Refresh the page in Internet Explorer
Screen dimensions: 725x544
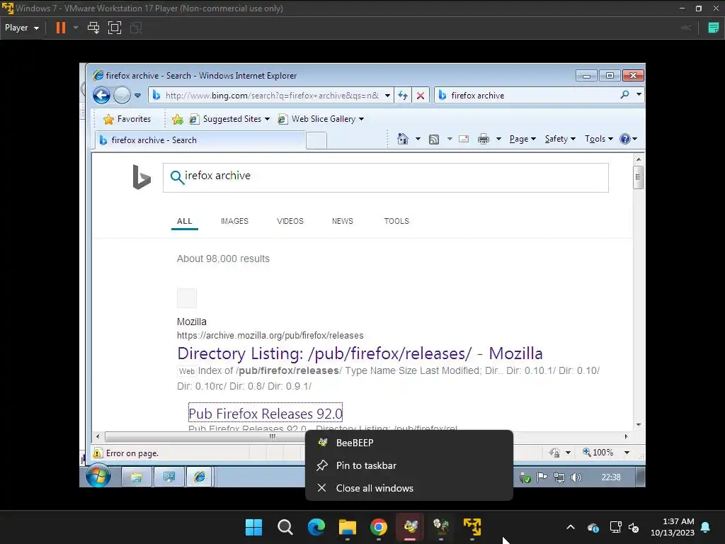pos(403,96)
